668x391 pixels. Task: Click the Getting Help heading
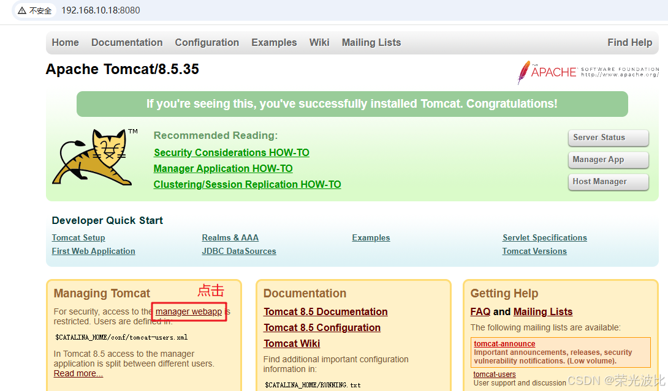pyautogui.click(x=504, y=294)
